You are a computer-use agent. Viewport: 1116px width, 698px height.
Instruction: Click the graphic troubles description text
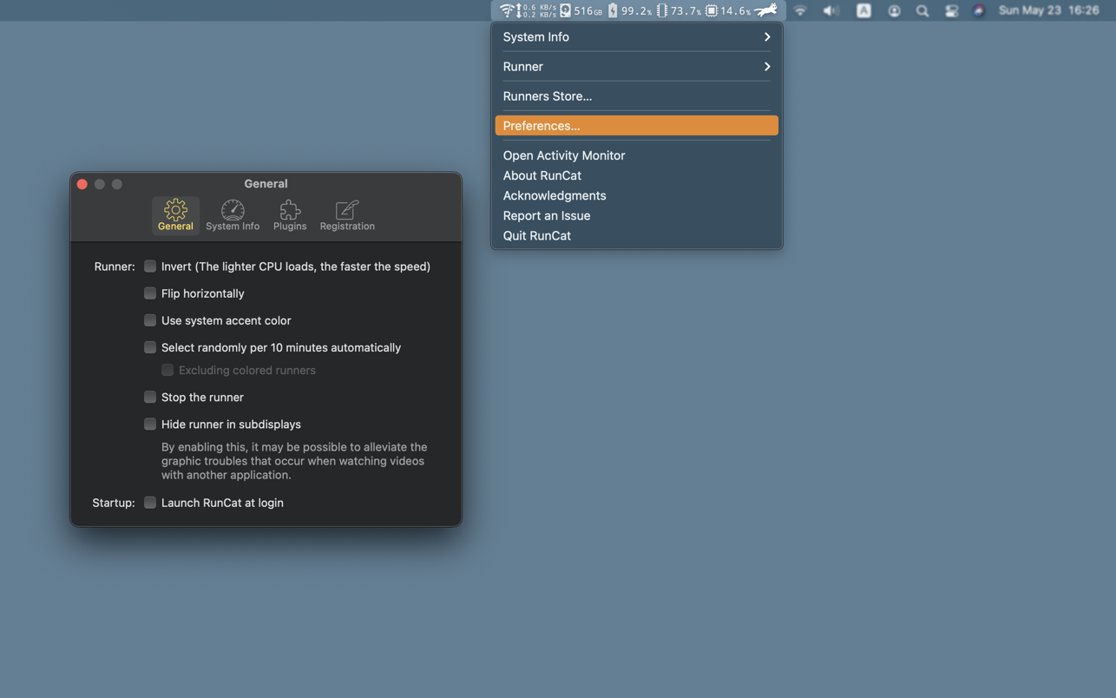point(294,461)
